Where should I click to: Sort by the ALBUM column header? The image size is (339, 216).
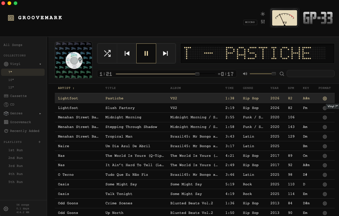(x=175, y=88)
